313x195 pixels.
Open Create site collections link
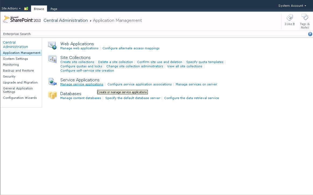pyautogui.click(x=77, y=62)
